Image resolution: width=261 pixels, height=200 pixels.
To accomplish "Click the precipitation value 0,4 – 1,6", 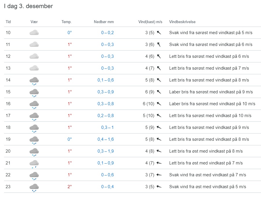I will click(107, 139).
